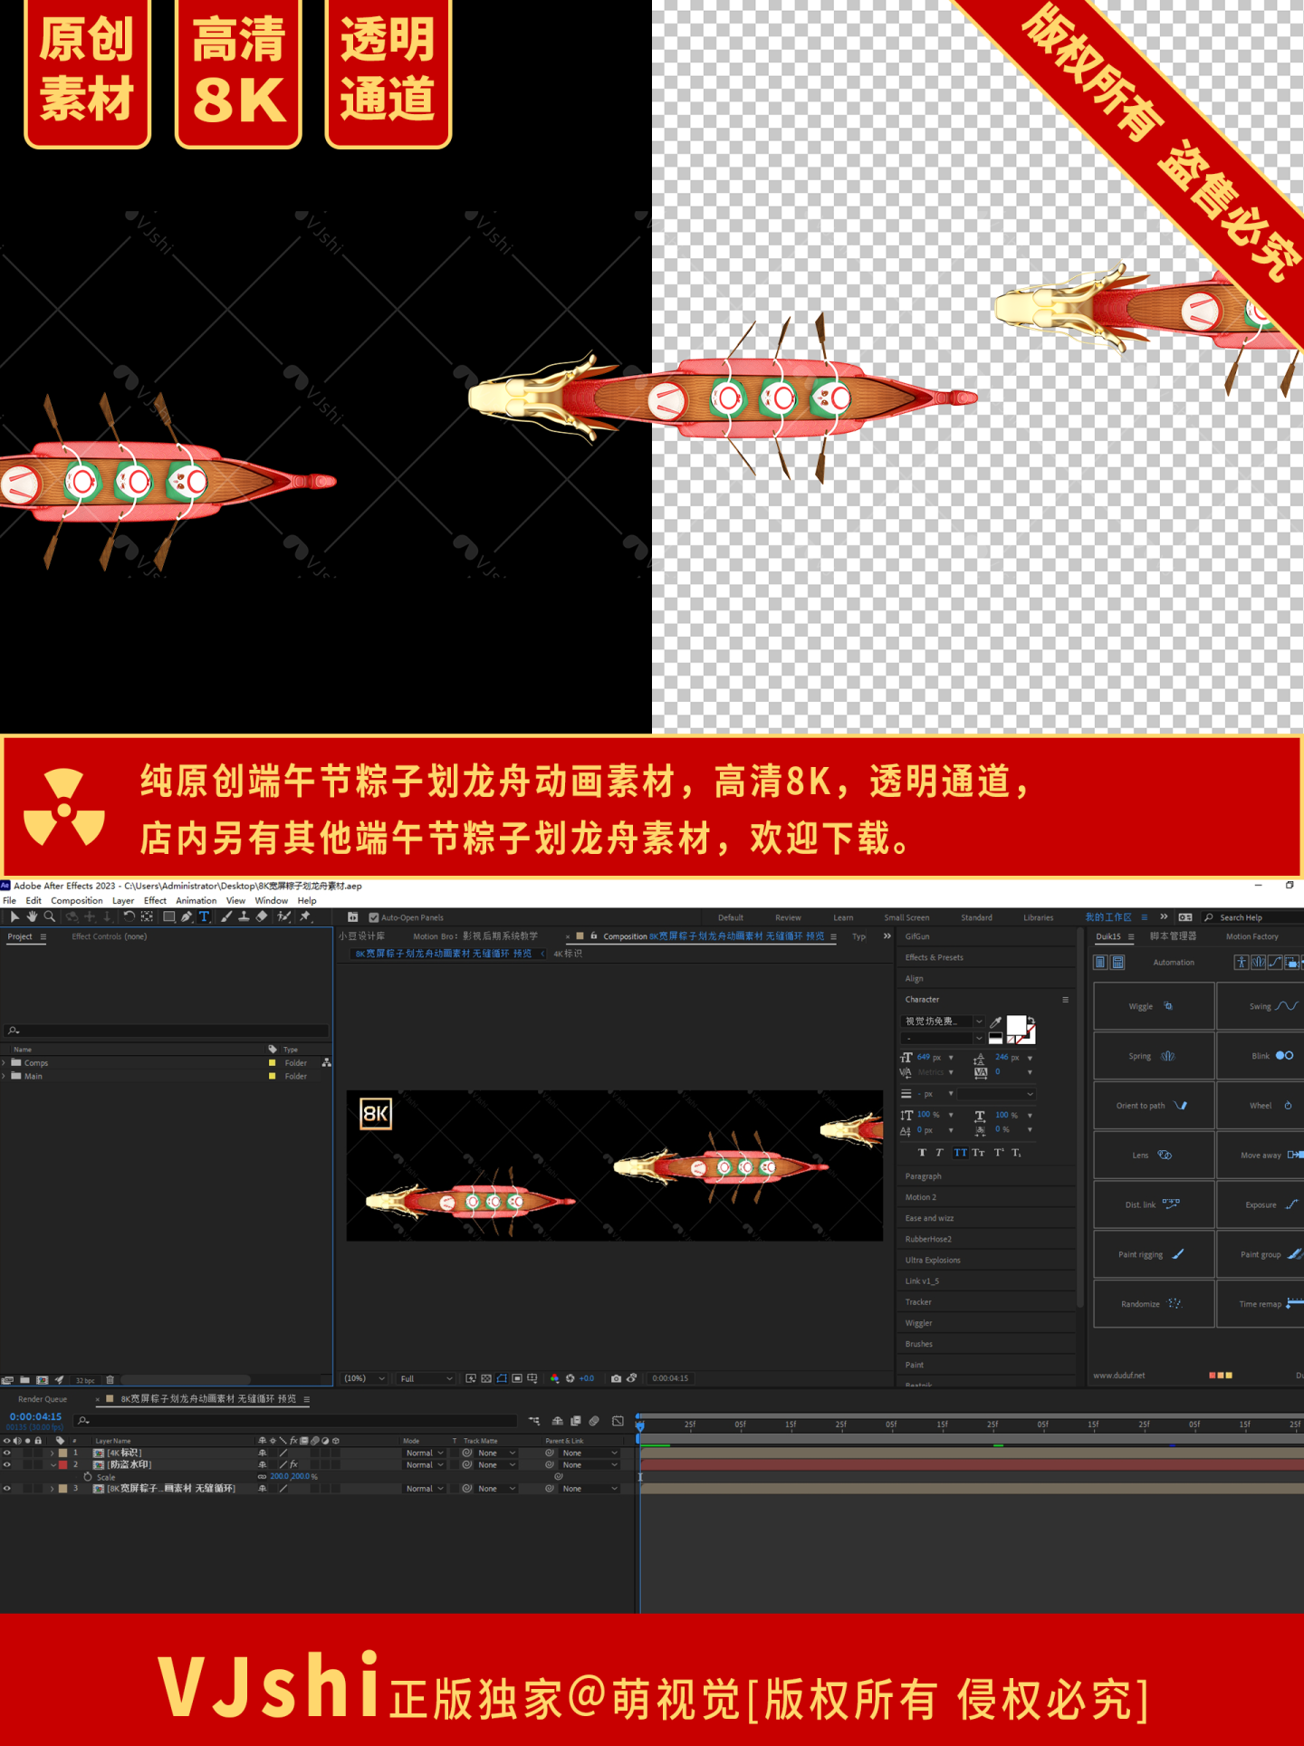The height and width of the screenshot is (1746, 1304).
Task: Select the Puppet Pin tool
Action: click(305, 916)
